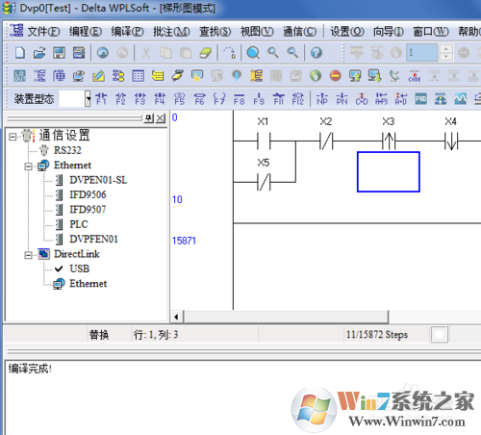481x435 pixels.
Task: Click the F12 toolbar icon
Action: [298, 99]
